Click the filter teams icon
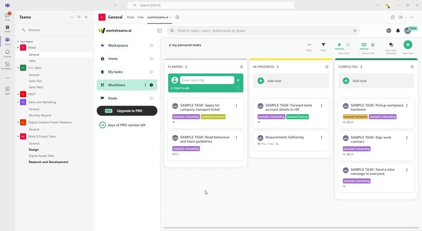 coord(79,17)
